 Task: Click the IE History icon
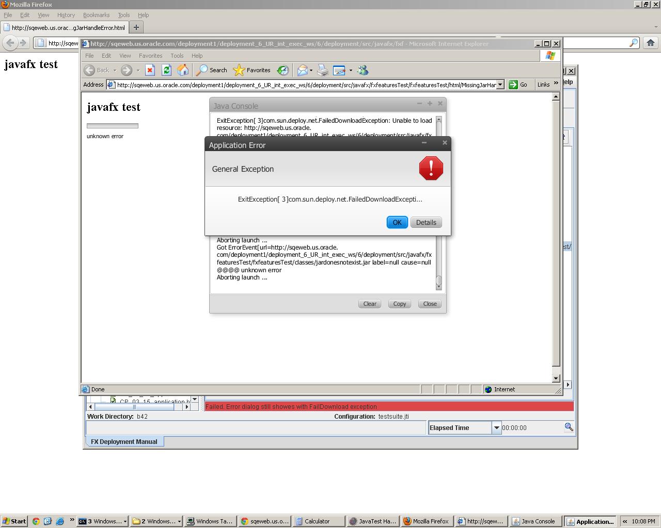(282, 70)
